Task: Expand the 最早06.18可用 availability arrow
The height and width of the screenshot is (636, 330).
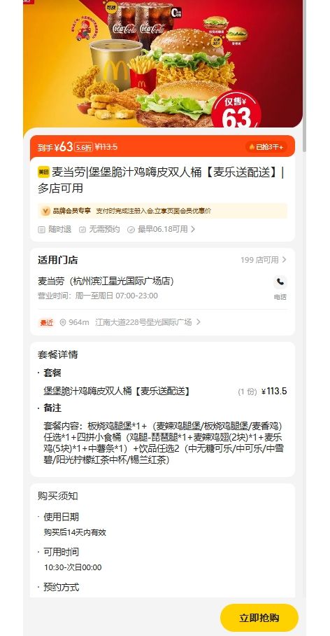Action: tap(193, 229)
